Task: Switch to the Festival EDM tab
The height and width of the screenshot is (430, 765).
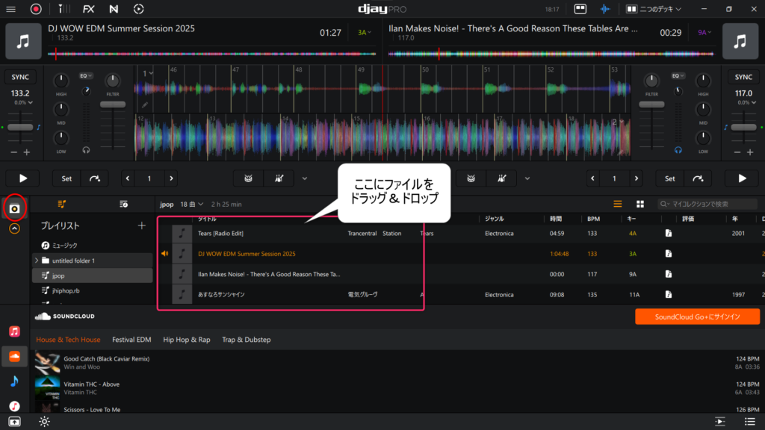Action: 131,340
